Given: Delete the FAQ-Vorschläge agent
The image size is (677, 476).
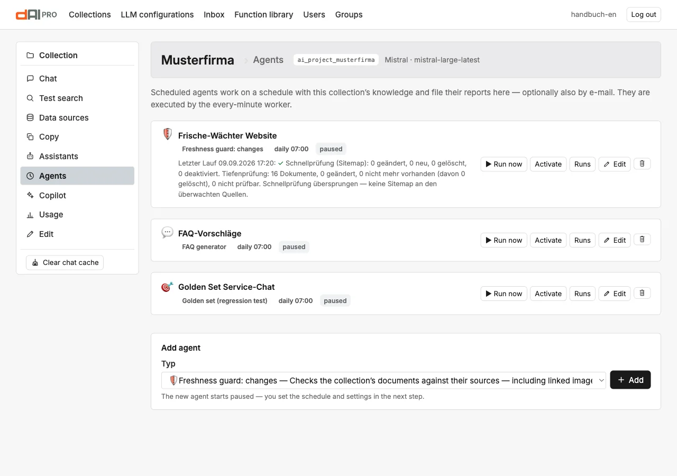Looking at the screenshot, I should click(x=642, y=240).
